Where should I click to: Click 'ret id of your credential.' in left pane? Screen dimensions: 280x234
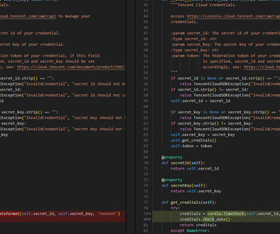(x=30, y=33)
